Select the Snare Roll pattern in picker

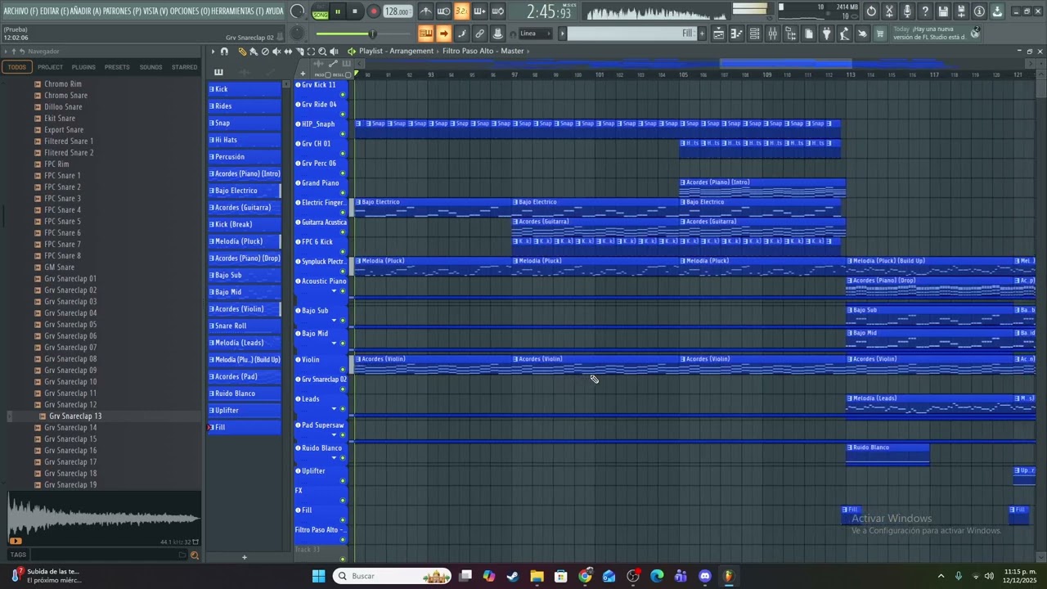(245, 326)
